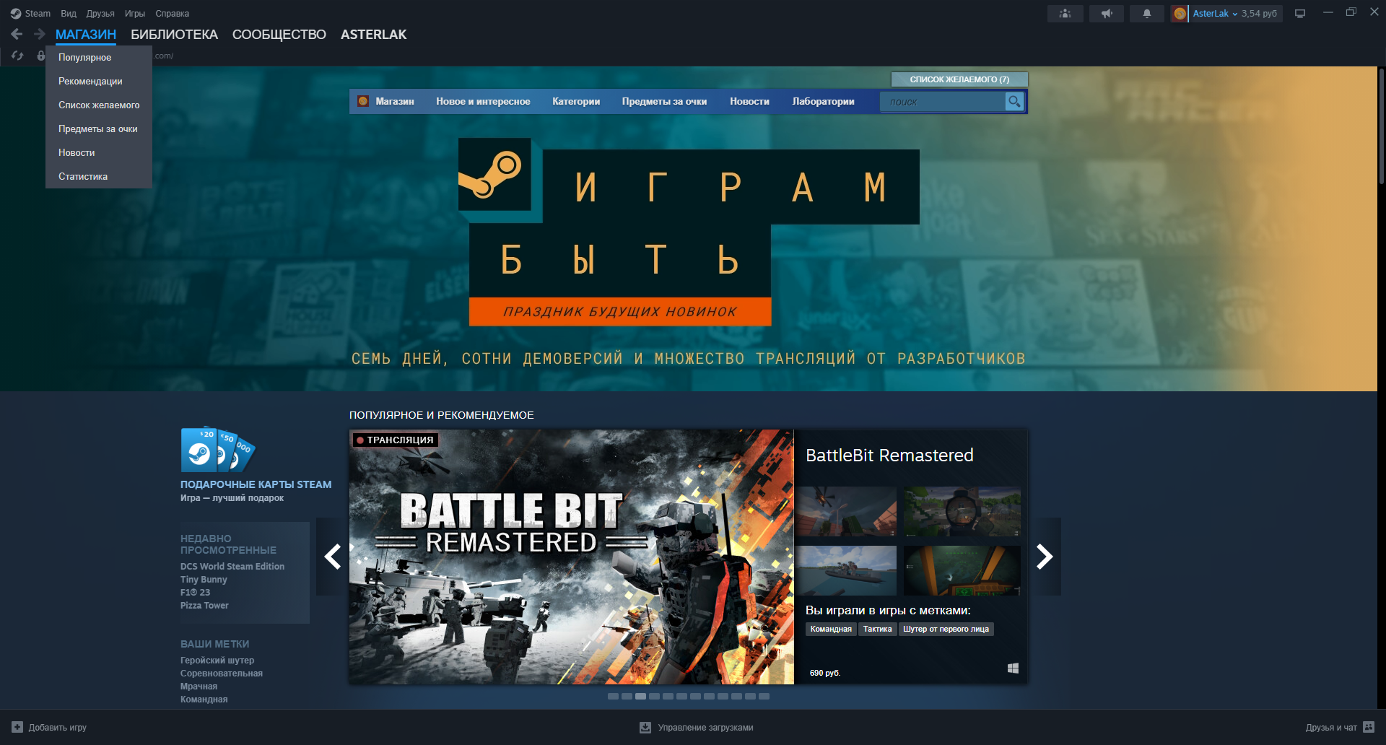Reload the store page with the refresh icon
Viewport: 1386px width, 745px height.
pyautogui.click(x=17, y=56)
